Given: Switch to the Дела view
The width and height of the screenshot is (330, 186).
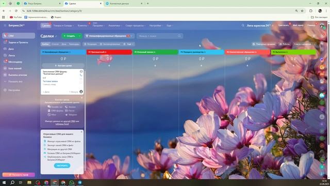Looking at the screenshot, I should point(64,44).
